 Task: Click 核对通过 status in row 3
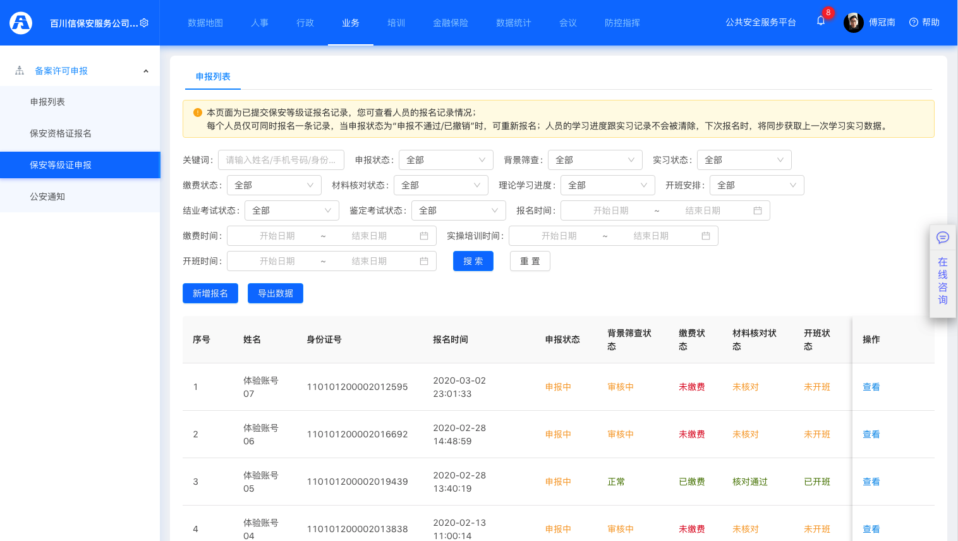point(750,482)
